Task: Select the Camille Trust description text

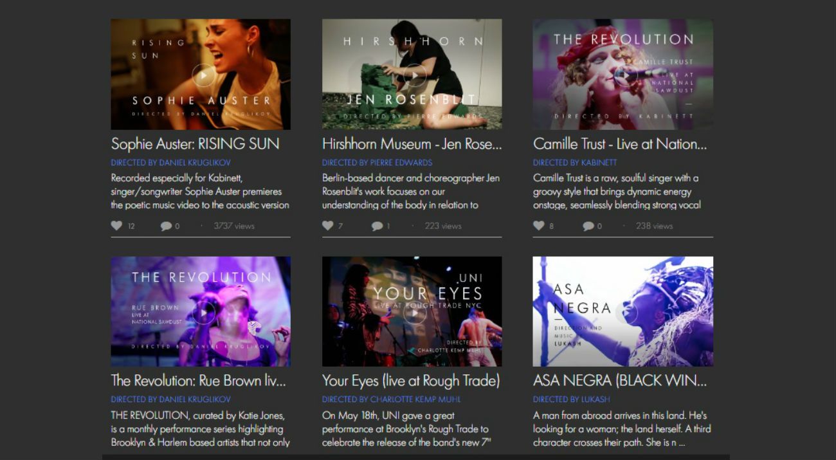Action: tap(617, 191)
